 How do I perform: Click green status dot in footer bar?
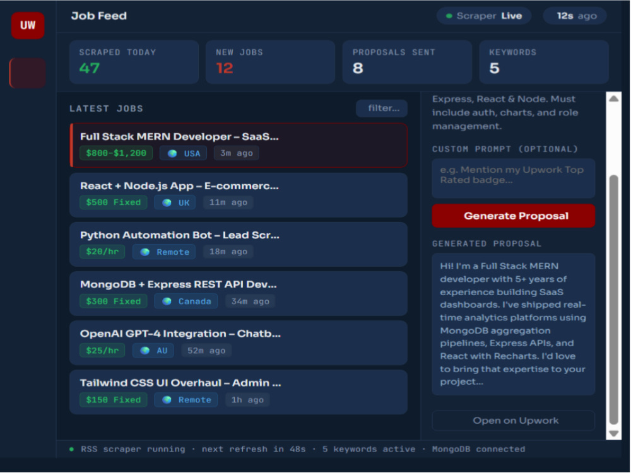click(x=72, y=449)
